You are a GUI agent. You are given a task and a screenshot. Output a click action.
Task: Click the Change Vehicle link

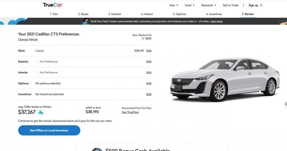pos(28,40)
